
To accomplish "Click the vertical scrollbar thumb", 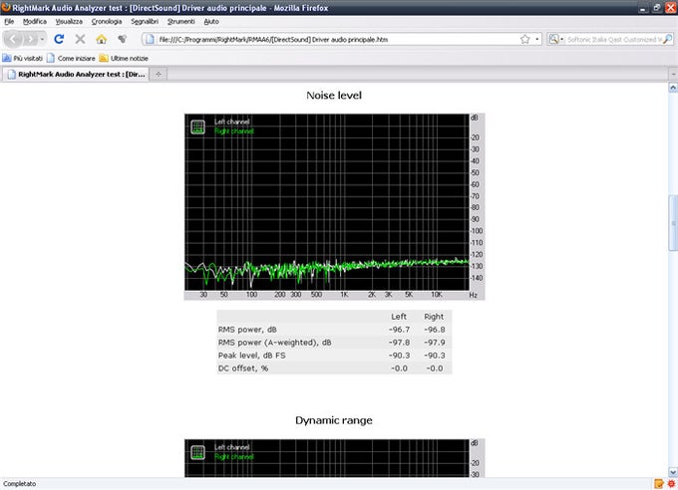I will point(673,222).
